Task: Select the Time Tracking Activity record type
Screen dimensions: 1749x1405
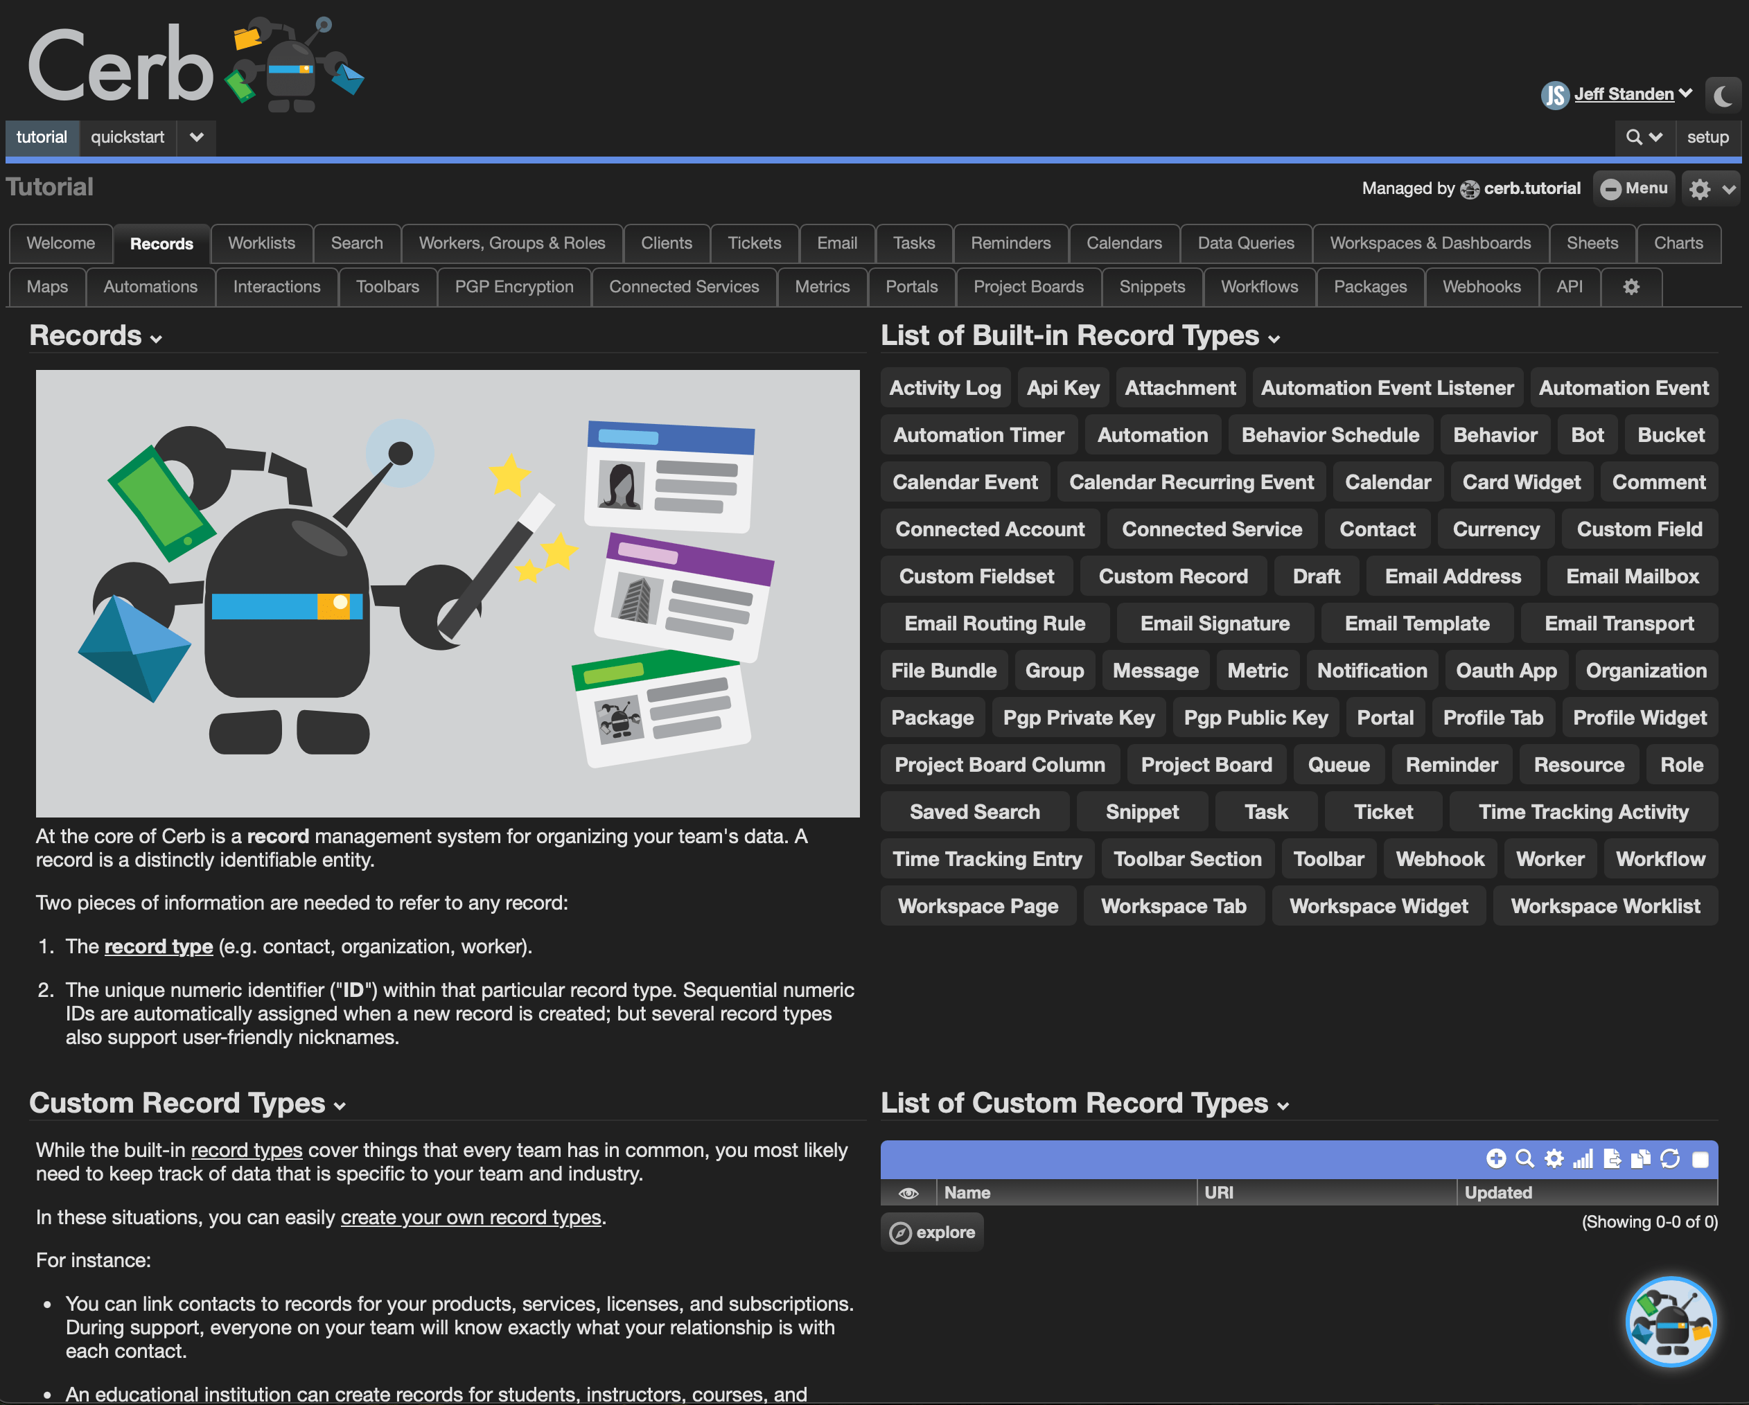Action: 1583,812
